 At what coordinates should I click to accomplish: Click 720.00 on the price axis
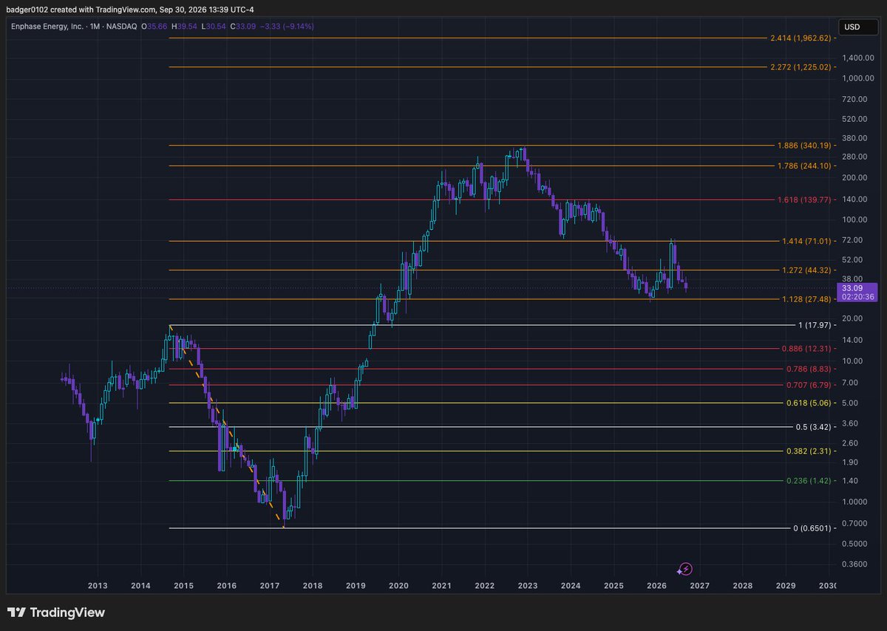click(854, 99)
